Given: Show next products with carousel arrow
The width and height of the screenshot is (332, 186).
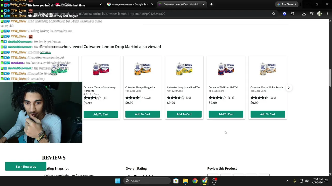Looking at the screenshot, I should pyautogui.click(x=289, y=88).
